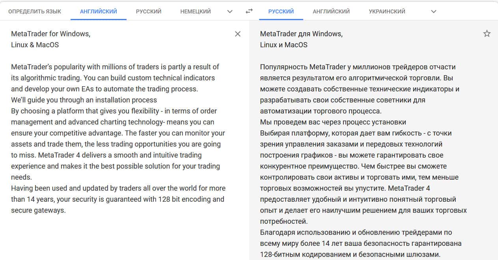Click translated line '128-битным кодированием и безопасными шлюзами.'
The height and width of the screenshot is (260, 498).
(x=350, y=254)
